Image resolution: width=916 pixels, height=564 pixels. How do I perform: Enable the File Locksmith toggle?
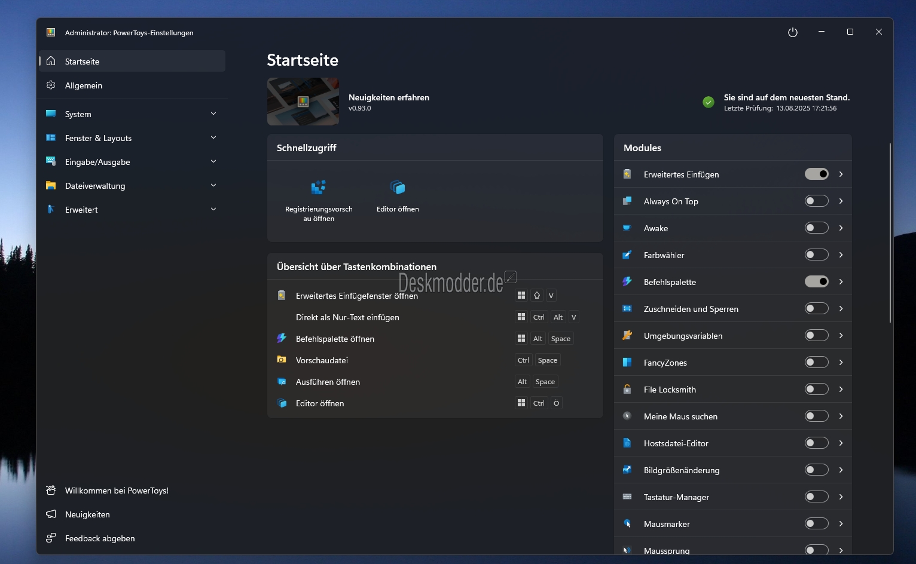point(817,389)
